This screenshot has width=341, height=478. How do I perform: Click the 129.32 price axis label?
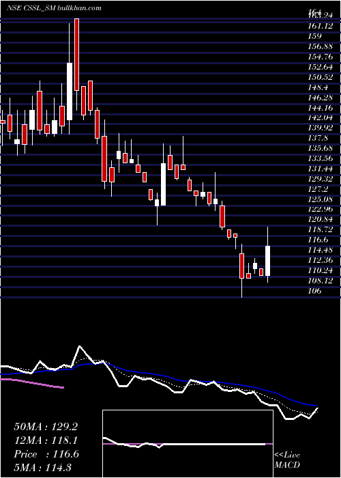(x=321, y=179)
